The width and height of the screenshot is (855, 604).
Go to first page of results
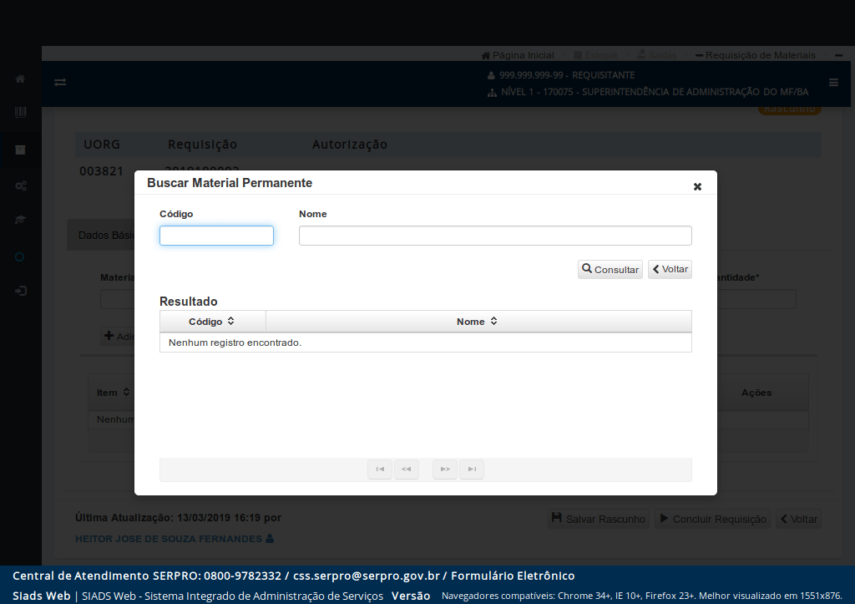point(380,469)
